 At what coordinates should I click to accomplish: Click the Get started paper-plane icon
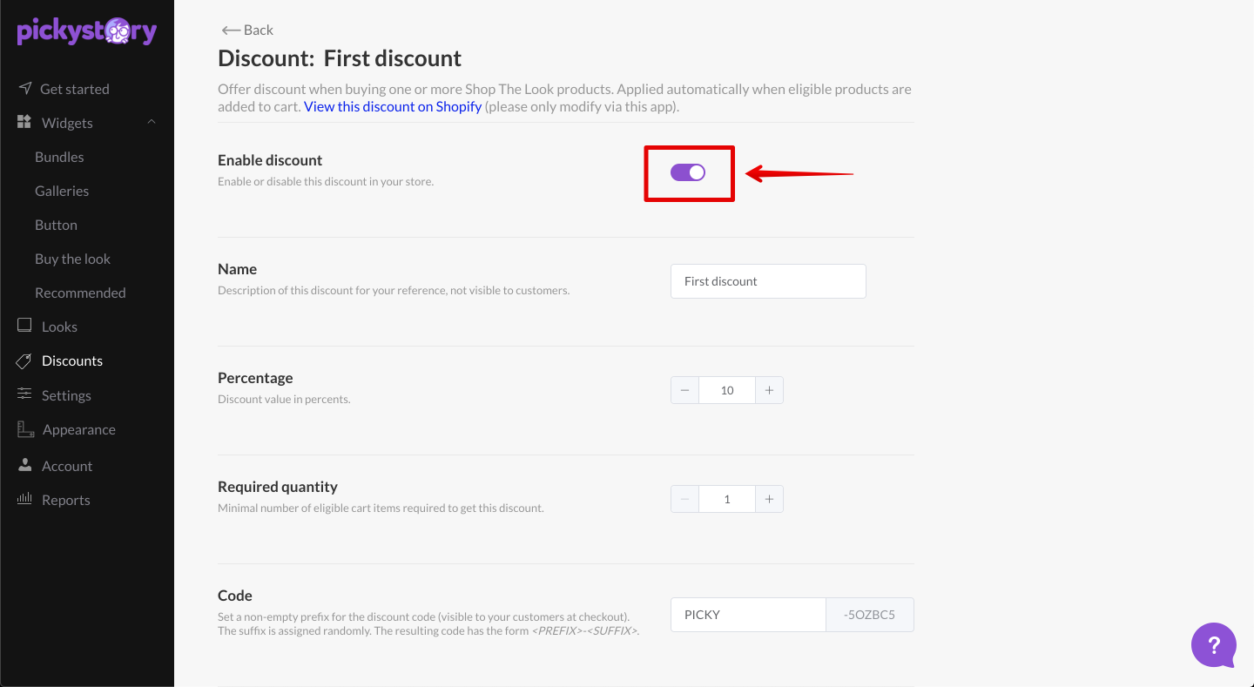point(24,88)
